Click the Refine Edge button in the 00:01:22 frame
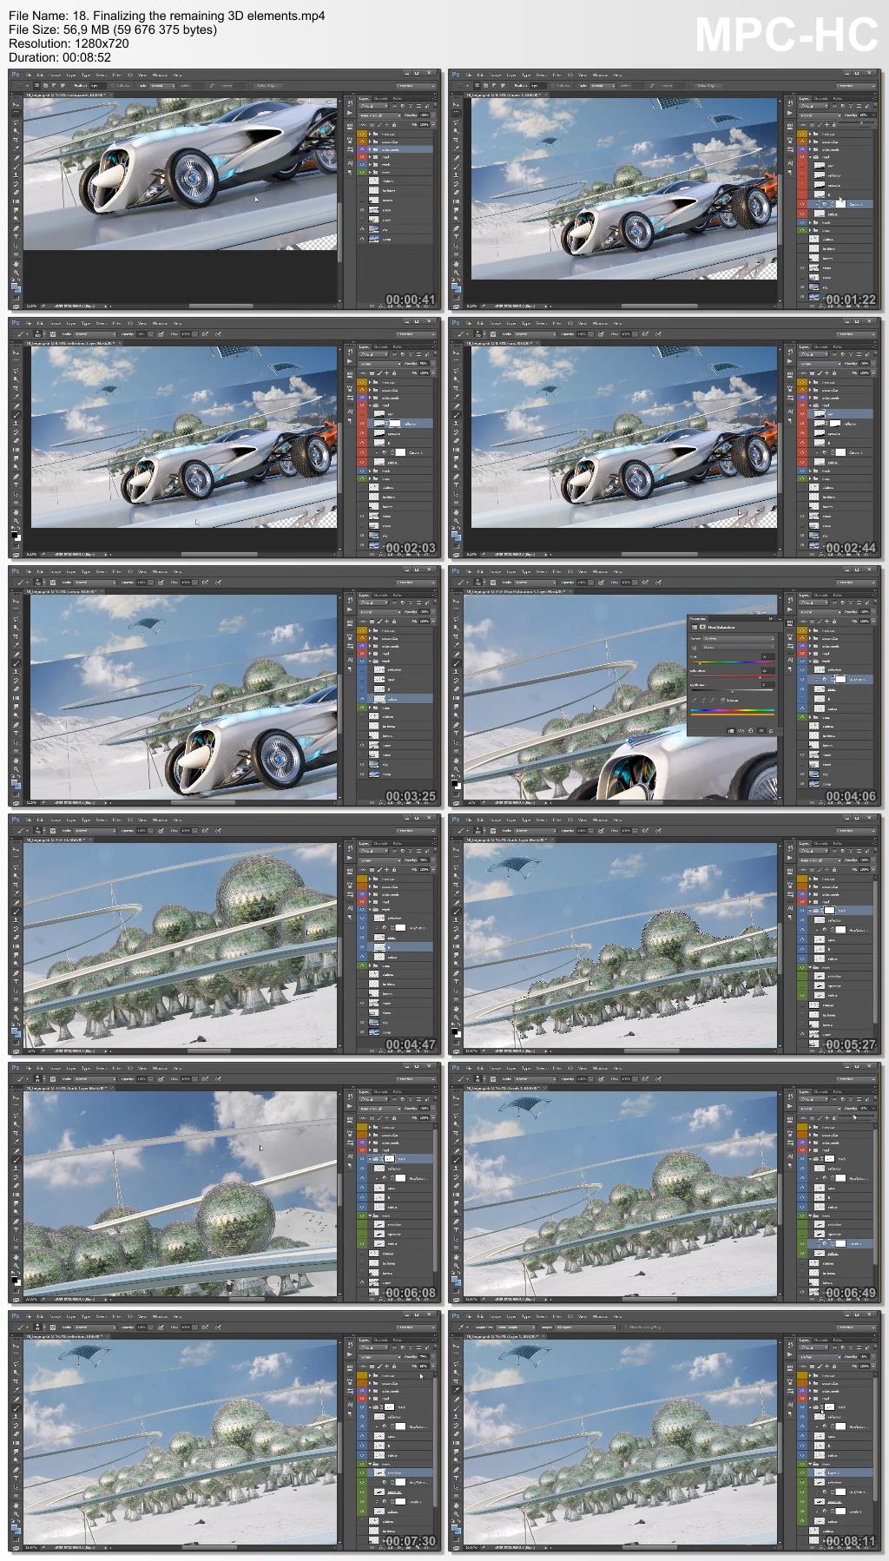 707,85
